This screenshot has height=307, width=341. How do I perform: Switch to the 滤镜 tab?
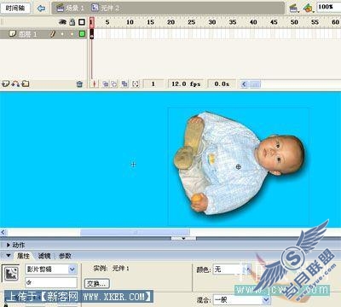(x=44, y=256)
